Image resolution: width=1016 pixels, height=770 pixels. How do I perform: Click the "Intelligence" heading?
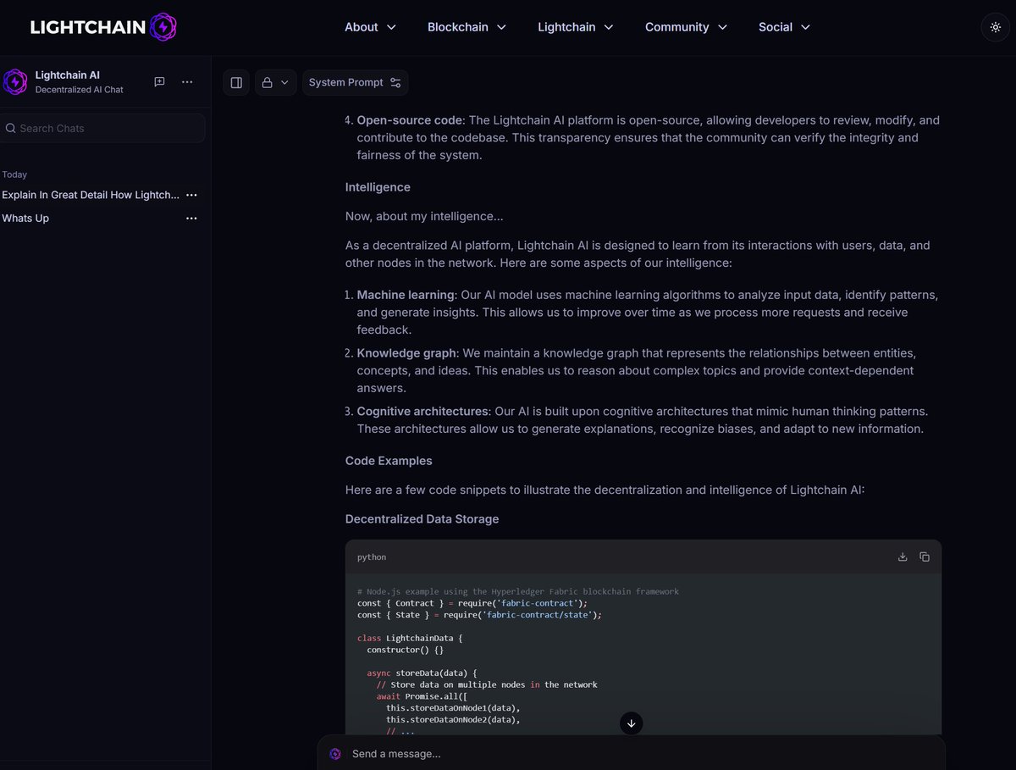tap(378, 186)
